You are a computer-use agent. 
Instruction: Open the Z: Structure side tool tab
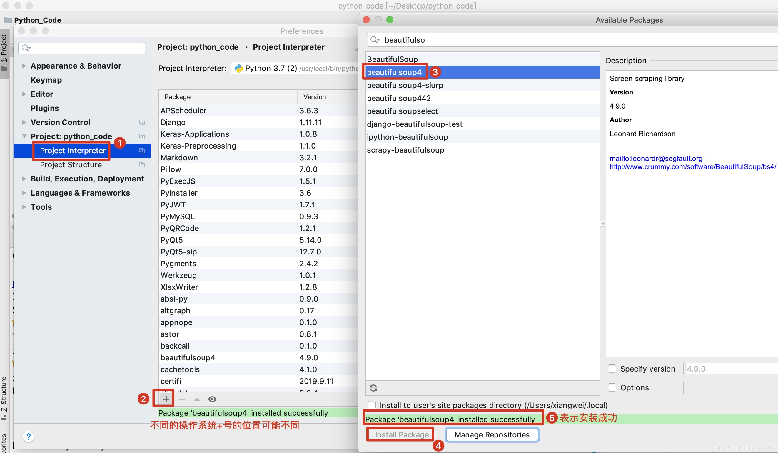click(4, 398)
